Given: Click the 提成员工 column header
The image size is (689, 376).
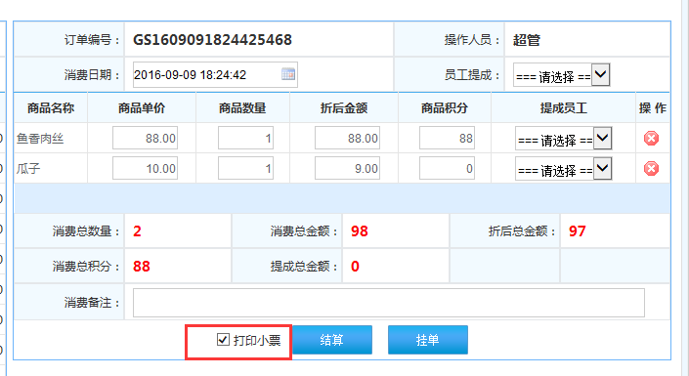Looking at the screenshot, I should tap(563, 108).
